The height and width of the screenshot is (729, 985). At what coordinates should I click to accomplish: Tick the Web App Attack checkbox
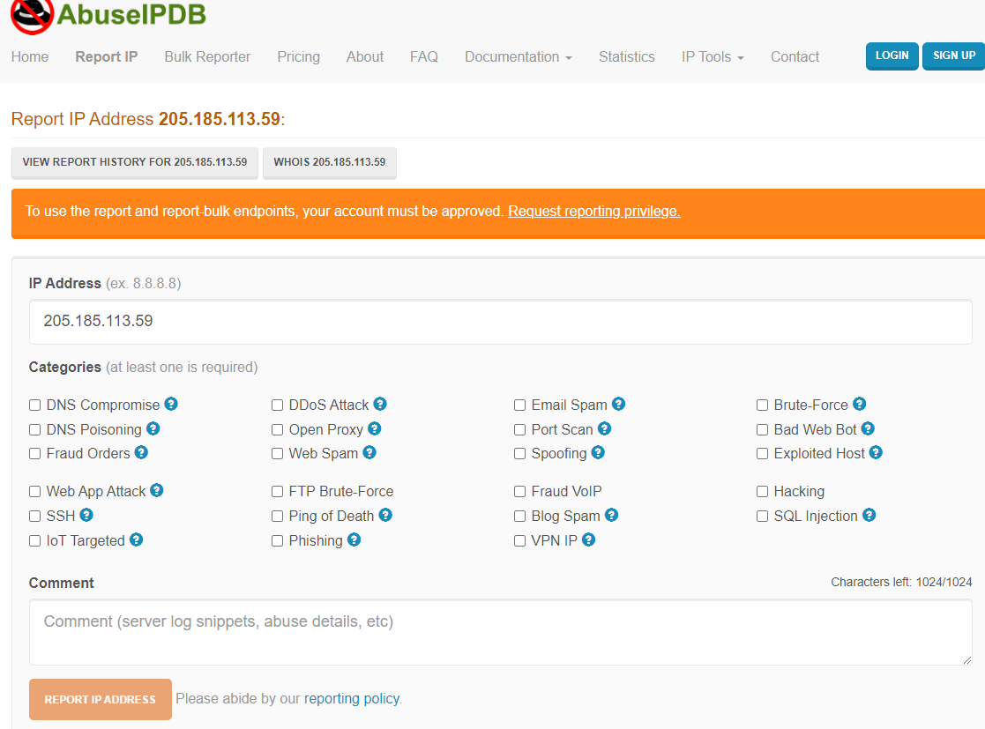(35, 491)
